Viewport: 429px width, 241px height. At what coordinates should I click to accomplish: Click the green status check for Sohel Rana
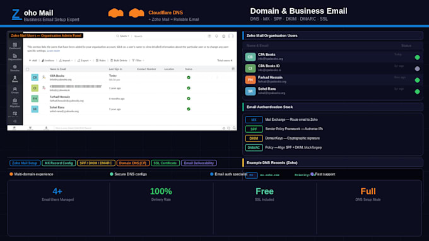189,109
